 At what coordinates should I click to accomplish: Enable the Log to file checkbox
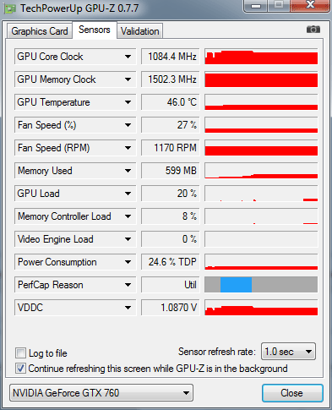click(20, 353)
